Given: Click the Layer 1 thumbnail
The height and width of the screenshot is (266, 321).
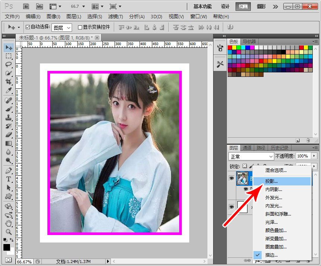Looking at the screenshot, I should 242,178.
